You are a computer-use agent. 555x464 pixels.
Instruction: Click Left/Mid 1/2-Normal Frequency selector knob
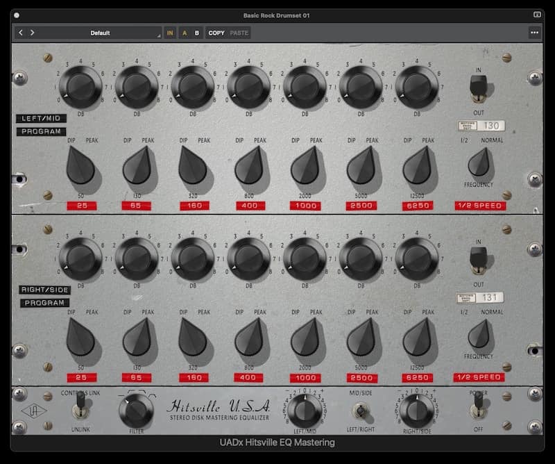pyautogui.click(x=479, y=163)
